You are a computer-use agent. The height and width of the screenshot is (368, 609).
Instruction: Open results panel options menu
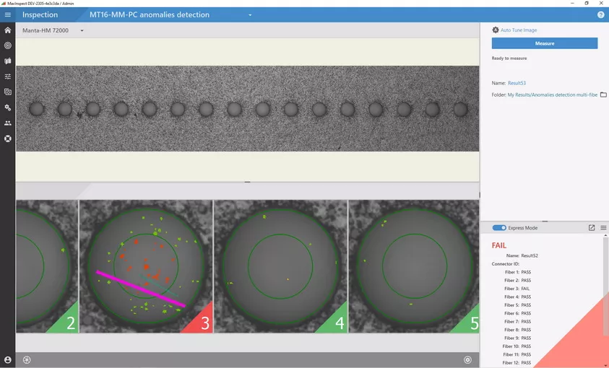(603, 228)
